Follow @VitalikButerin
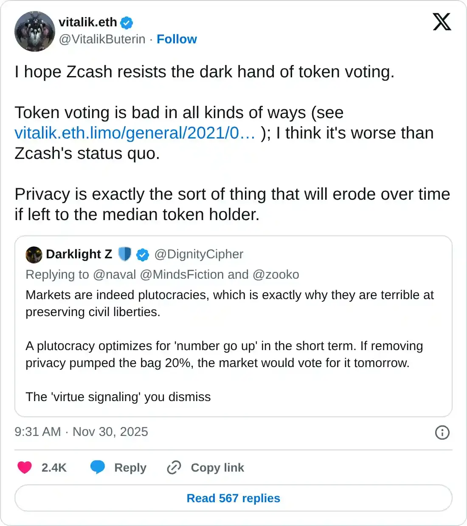This screenshot has width=467, height=526. point(177,39)
